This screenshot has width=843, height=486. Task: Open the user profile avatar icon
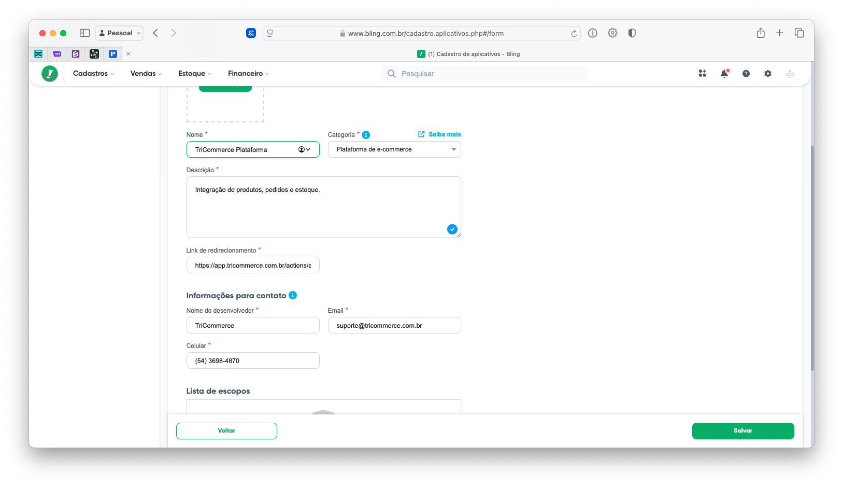pyautogui.click(x=790, y=74)
